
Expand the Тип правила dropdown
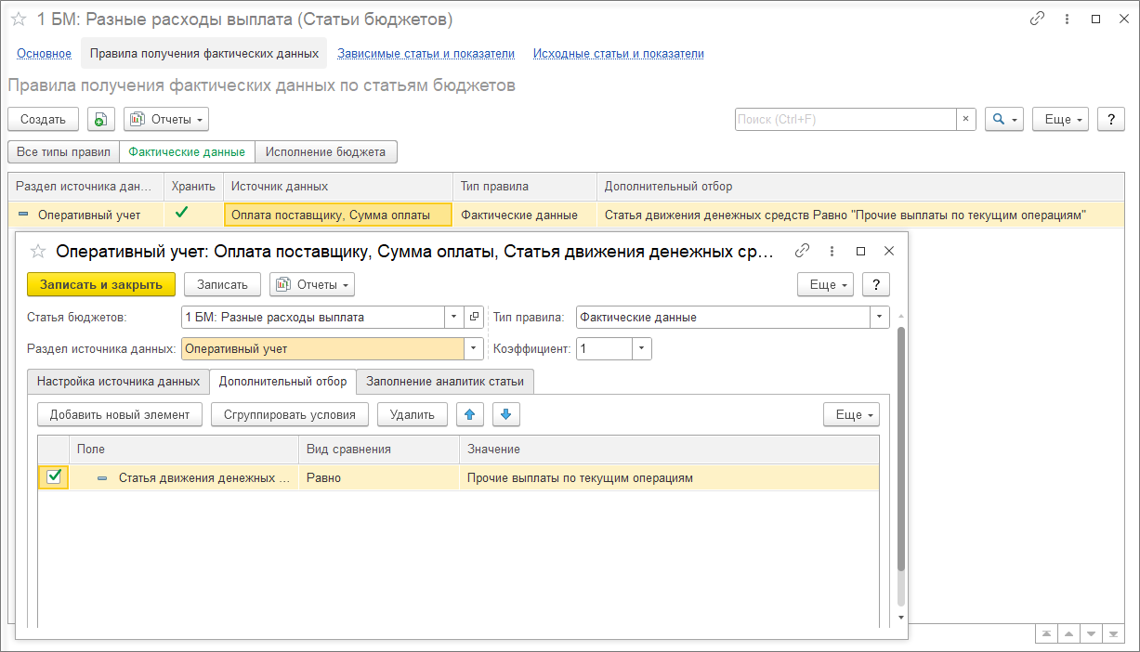click(x=880, y=317)
